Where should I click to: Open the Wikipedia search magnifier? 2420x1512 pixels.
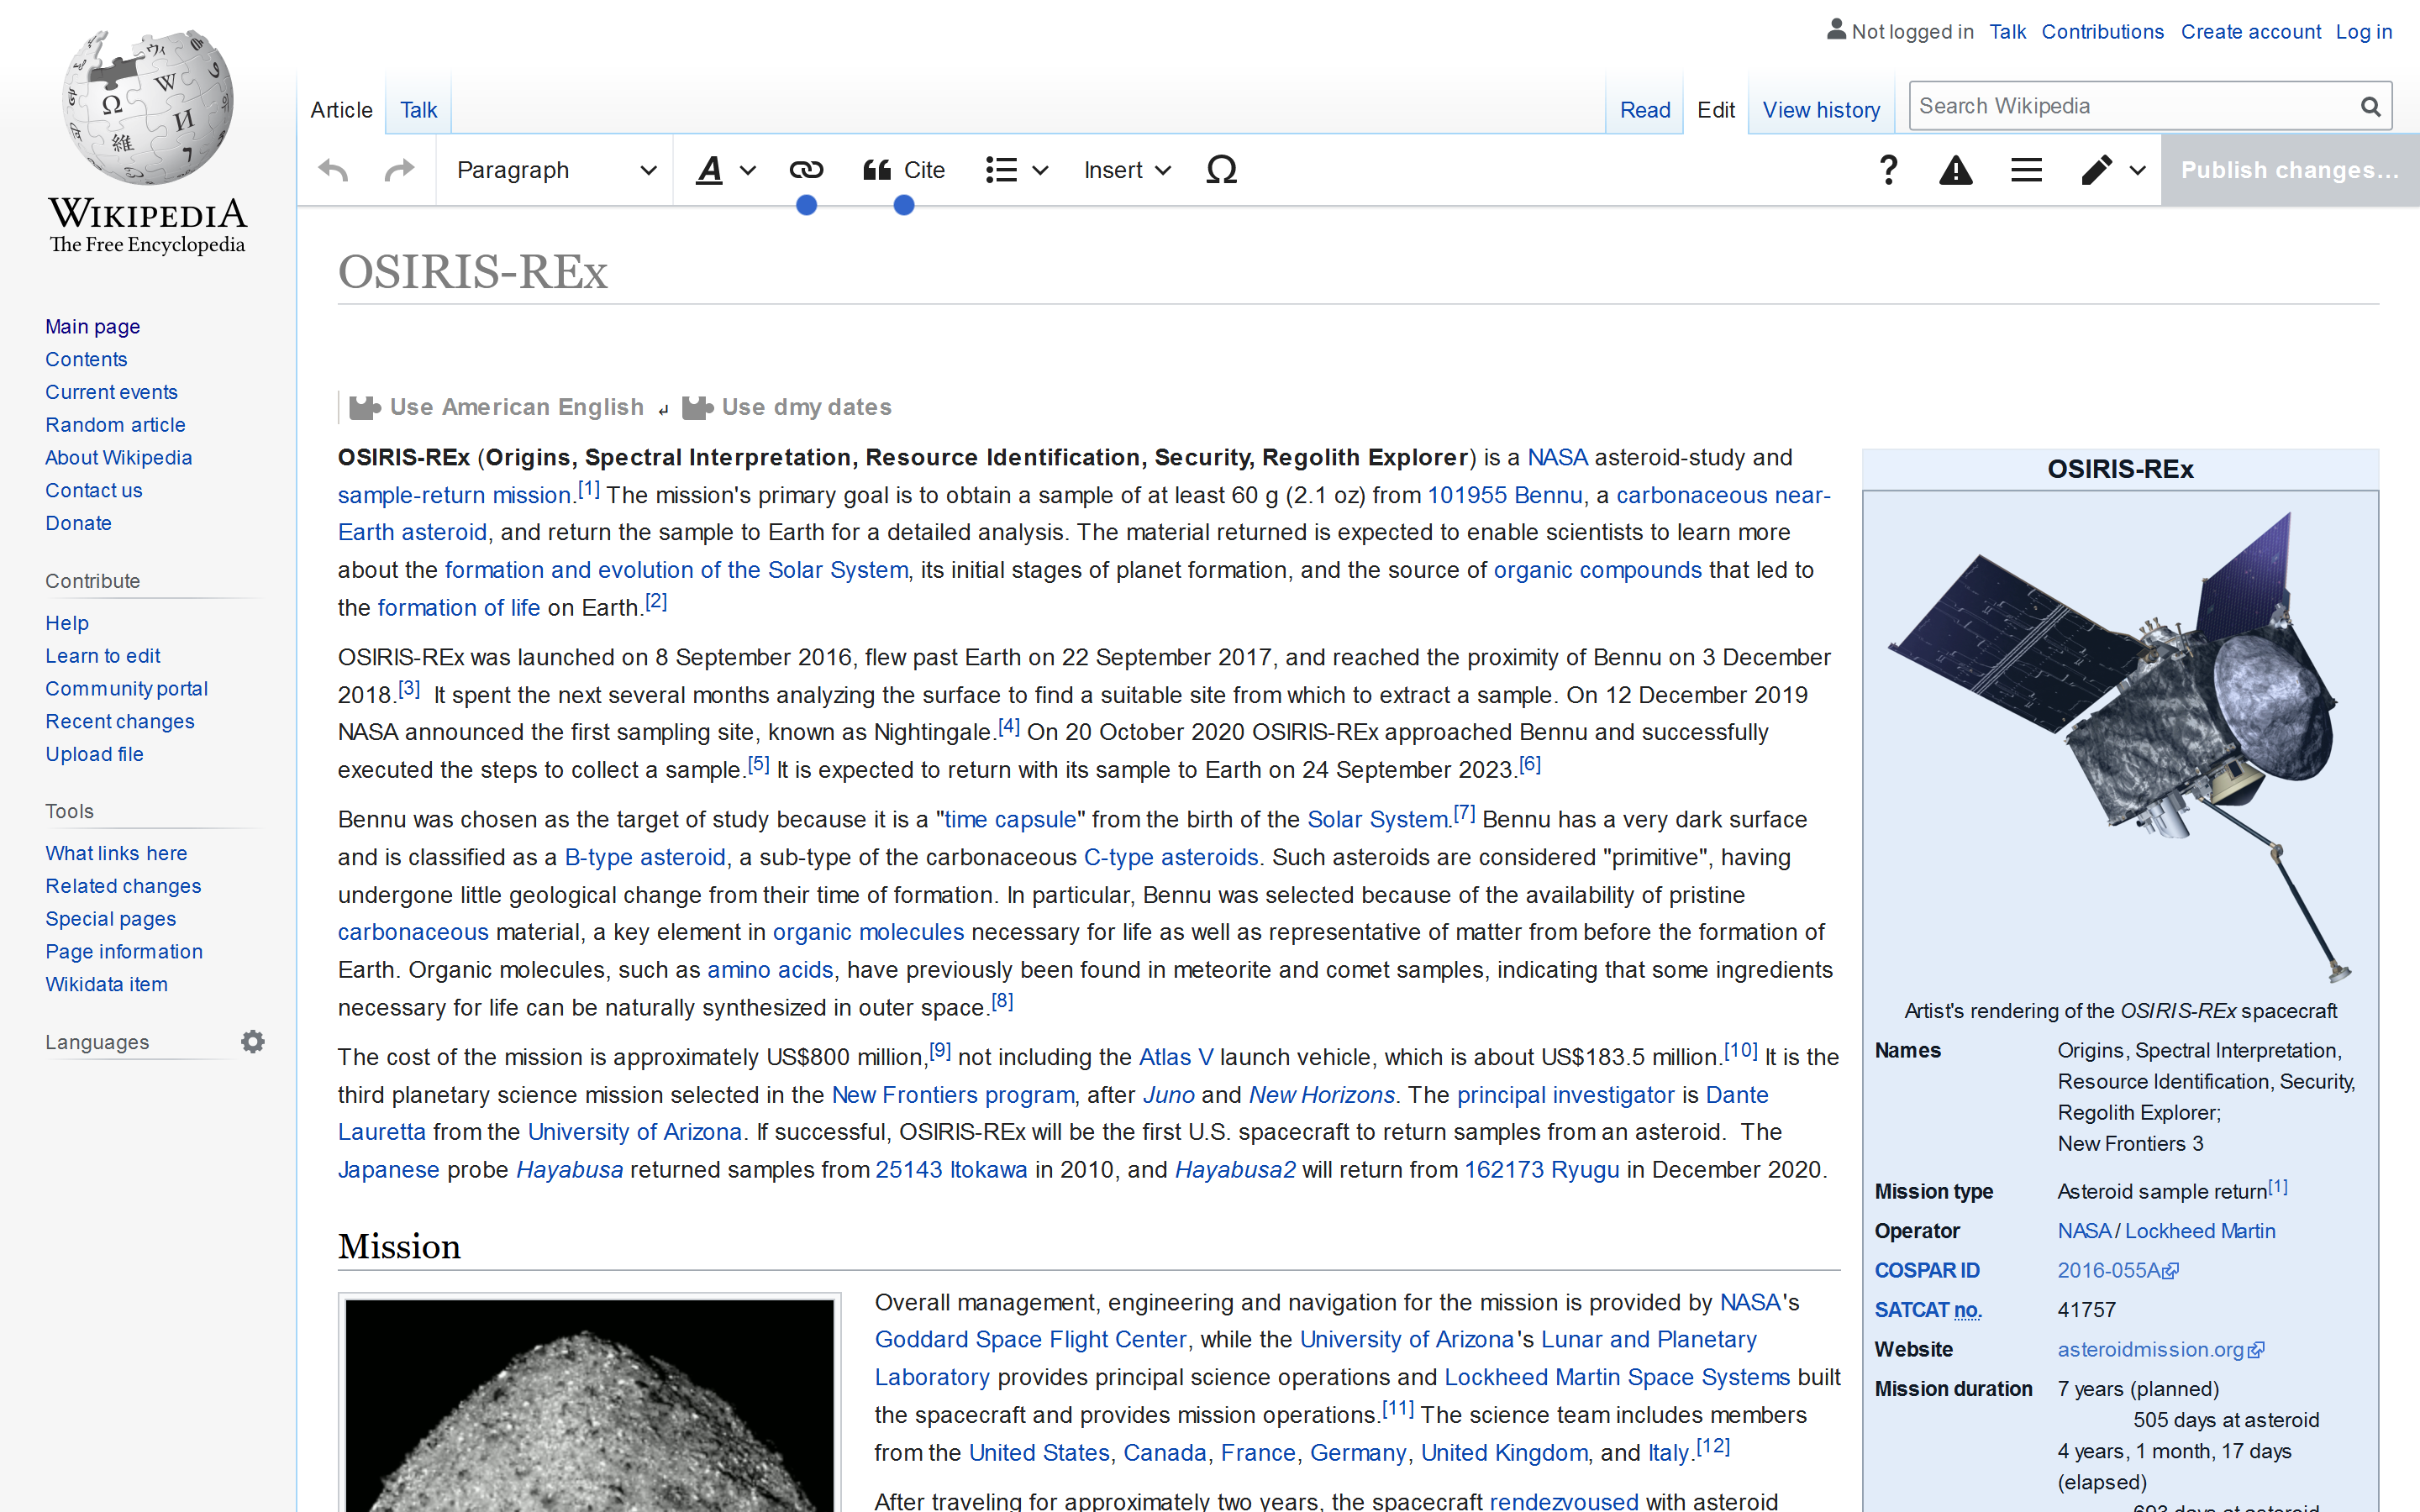pos(2370,105)
